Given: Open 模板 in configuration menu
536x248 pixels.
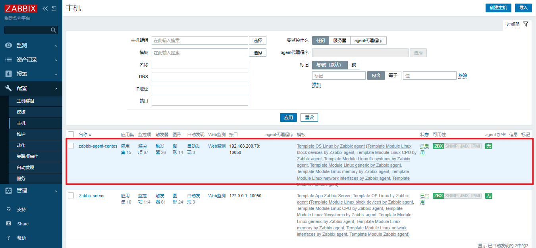Looking at the screenshot, I should [x=21, y=112].
